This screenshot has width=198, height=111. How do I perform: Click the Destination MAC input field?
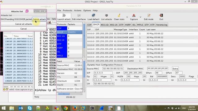[157, 69]
